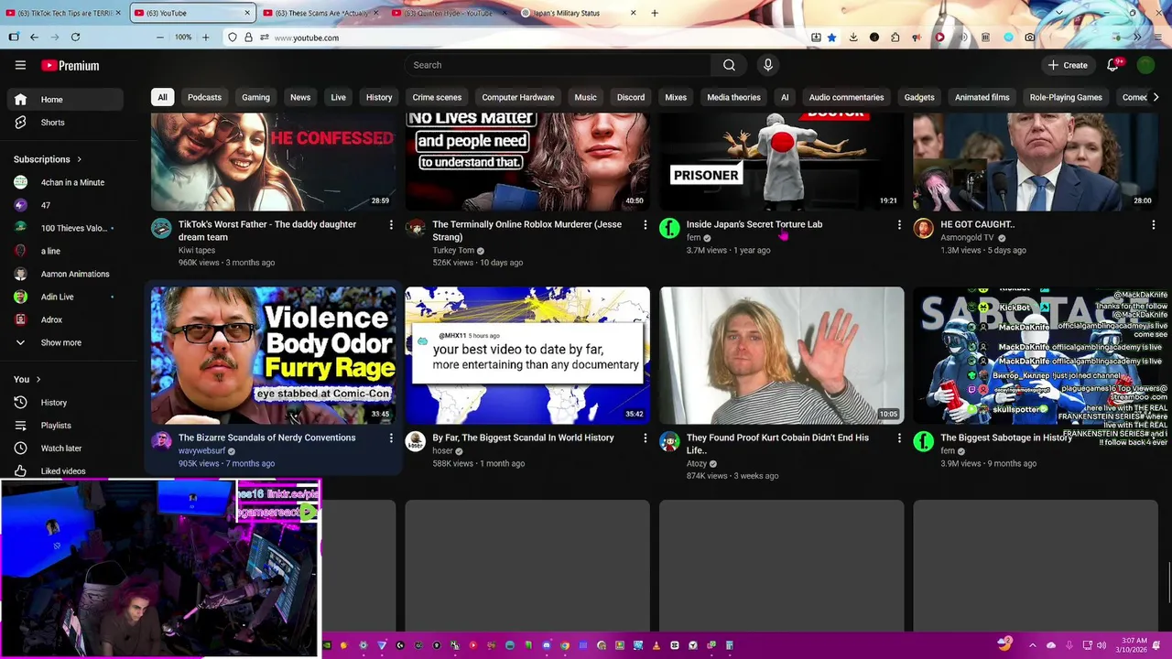This screenshot has height=659, width=1172.
Task: Open the Aamon Animations subscription
Action: pyautogui.click(x=64, y=274)
